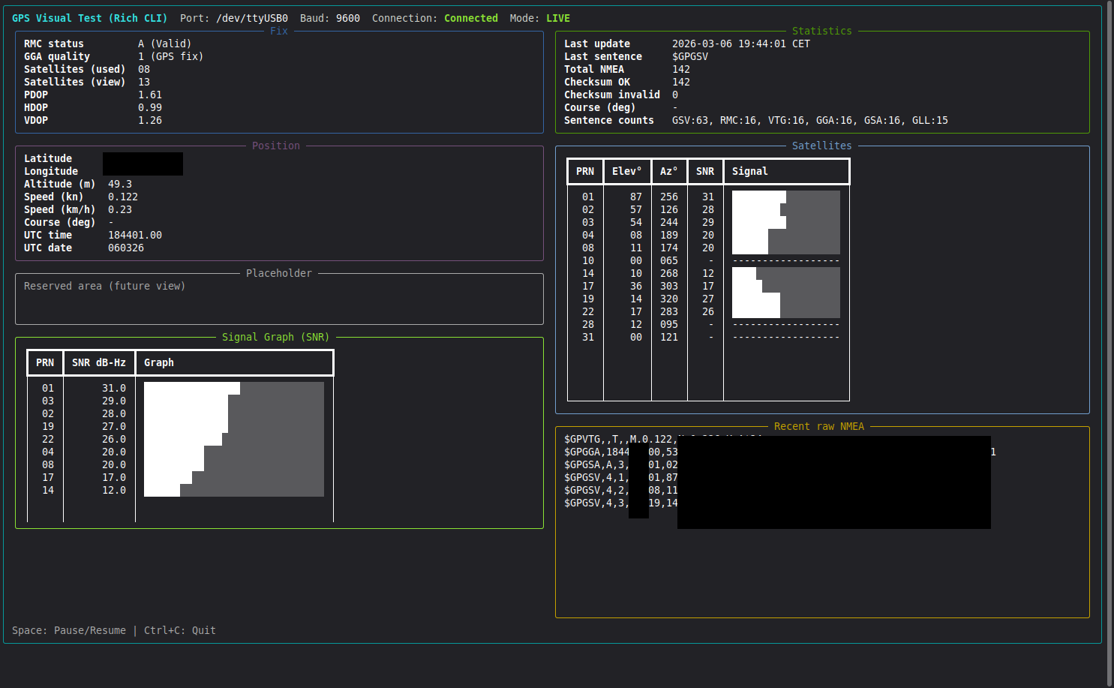
Task: Click the 'Signal' column header in Satellites
Action: pos(750,171)
